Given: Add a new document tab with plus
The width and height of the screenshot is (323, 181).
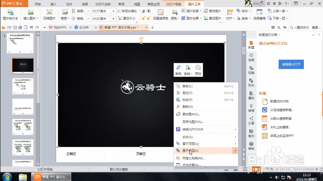Looking at the screenshot, I should pyautogui.click(x=153, y=28).
